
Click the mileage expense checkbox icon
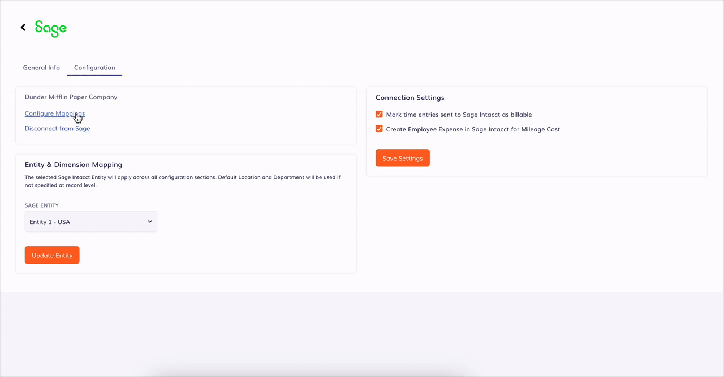[379, 129]
